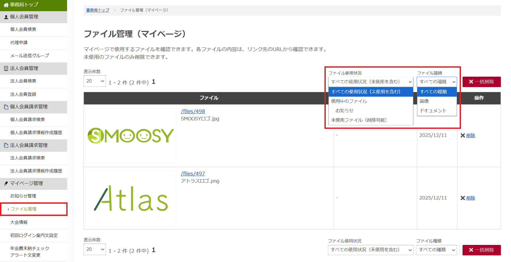The image size is (511, 262).
Task: Click the Atlas logo thumbnail
Action: pos(130,198)
